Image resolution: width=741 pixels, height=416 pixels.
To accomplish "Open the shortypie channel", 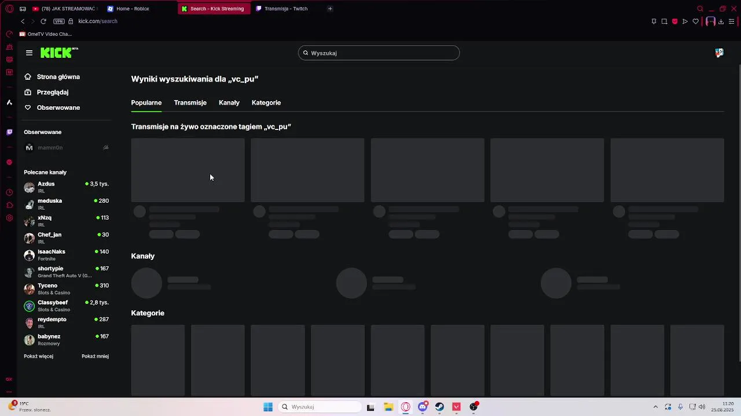I will click(x=67, y=272).
